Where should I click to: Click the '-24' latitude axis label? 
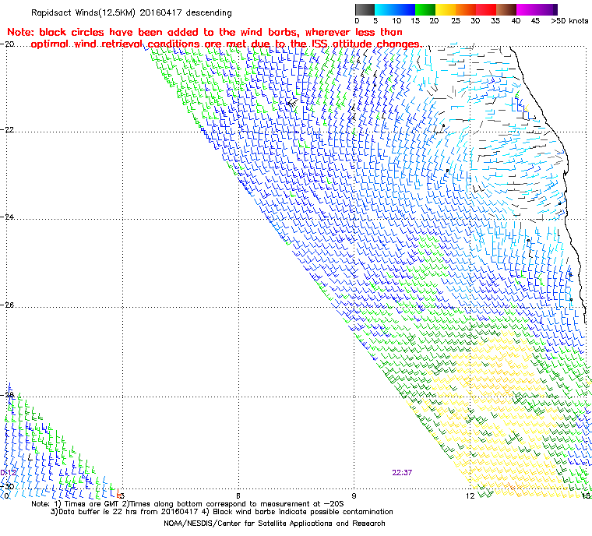(x=8, y=217)
